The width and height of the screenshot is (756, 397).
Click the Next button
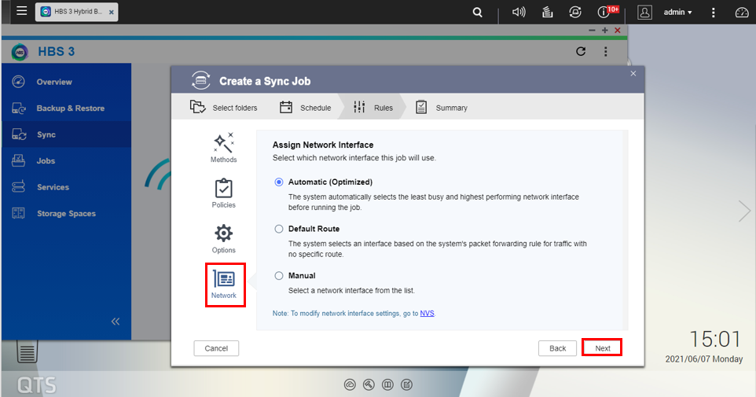(x=602, y=348)
